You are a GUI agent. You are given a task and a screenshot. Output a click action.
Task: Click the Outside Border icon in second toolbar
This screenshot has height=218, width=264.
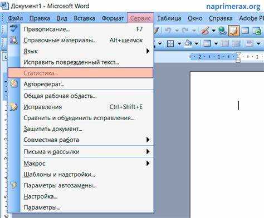point(170,43)
